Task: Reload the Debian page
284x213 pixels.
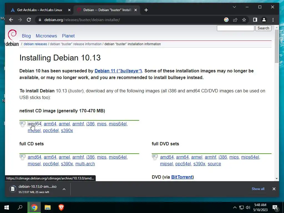Action: click(29, 20)
